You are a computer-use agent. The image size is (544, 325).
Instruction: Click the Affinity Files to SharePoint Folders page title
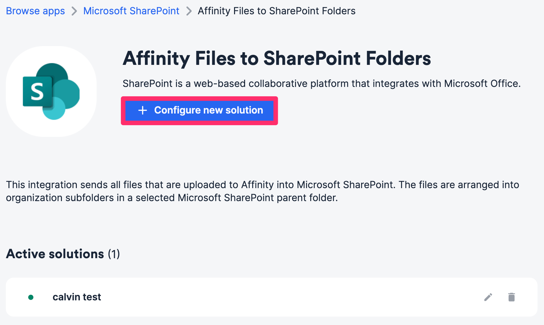coord(277,58)
